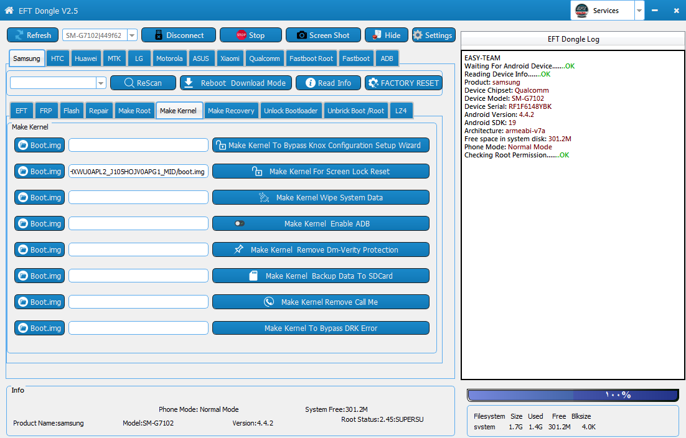Click Boot.img button for Remove Call Me row

click(39, 302)
